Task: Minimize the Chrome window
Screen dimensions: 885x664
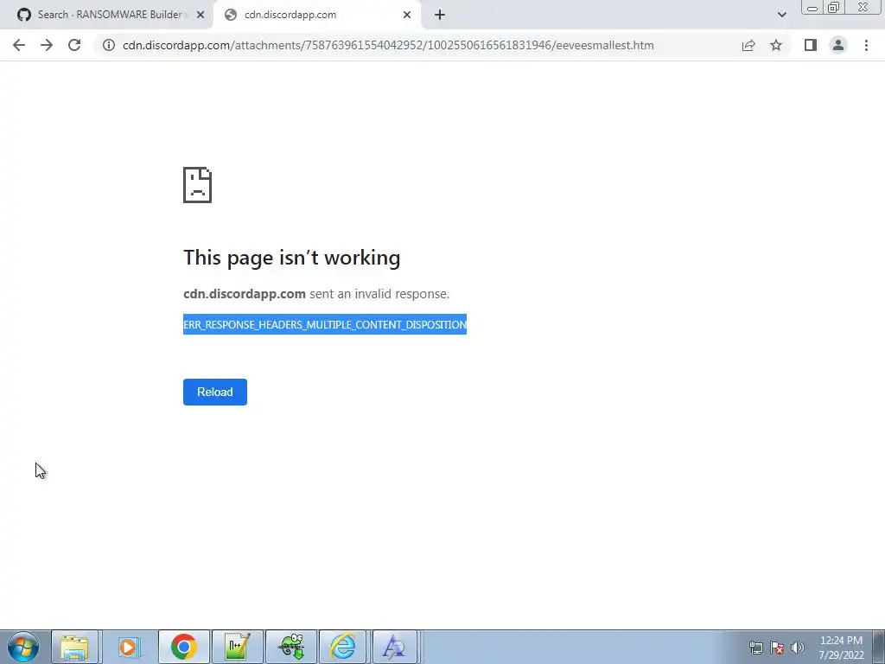Action: coord(812,7)
